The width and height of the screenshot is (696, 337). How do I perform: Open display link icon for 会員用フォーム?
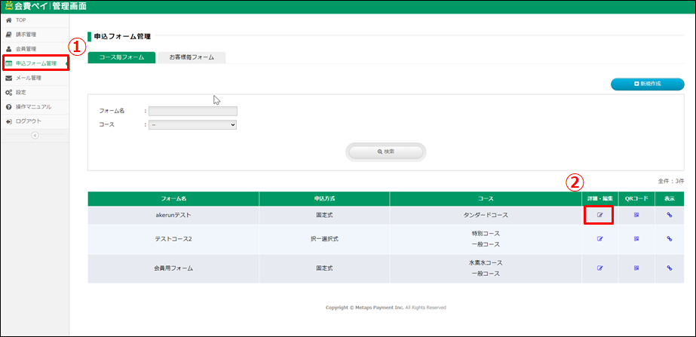pyautogui.click(x=669, y=268)
